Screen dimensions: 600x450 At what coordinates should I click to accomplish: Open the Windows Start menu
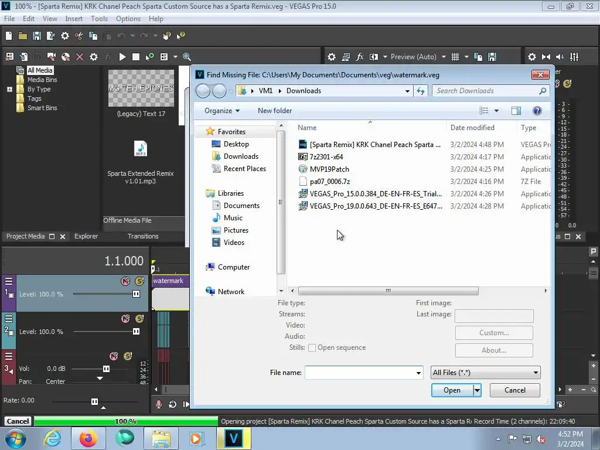click(15, 438)
